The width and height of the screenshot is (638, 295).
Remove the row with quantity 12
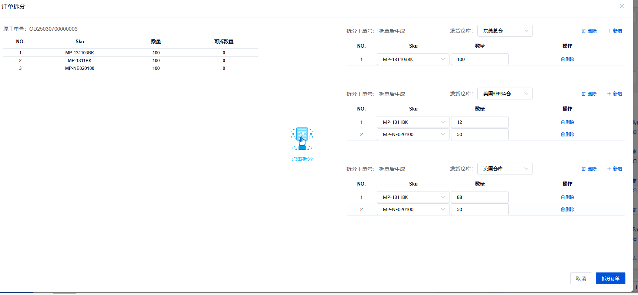[x=567, y=122]
